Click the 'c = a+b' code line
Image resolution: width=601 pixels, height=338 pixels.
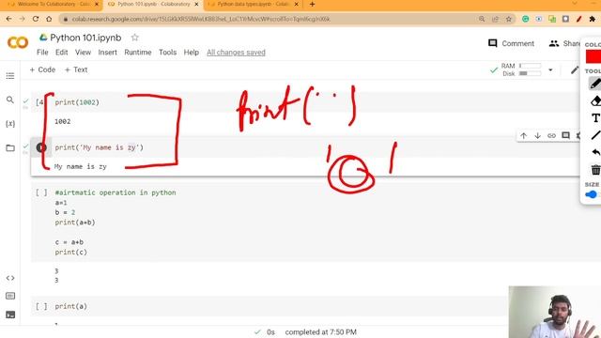click(69, 242)
